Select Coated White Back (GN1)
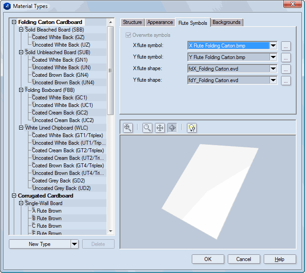The height and width of the screenshot is (273, 305). point(60,60)
